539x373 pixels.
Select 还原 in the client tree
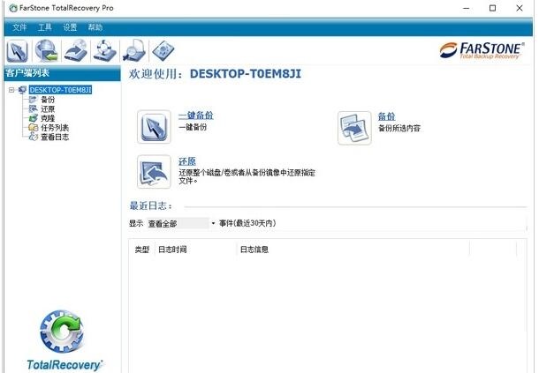[48, 109]
